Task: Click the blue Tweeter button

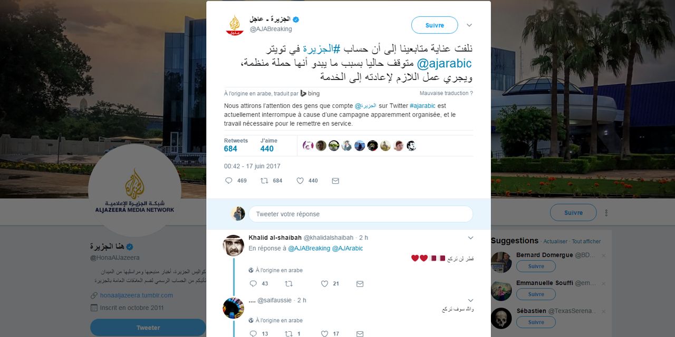Action: coord(148,328)
